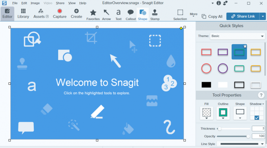Image resolution: width=267 pixels, height=148 pixels.
Task: Click the Snagit logo icon
Action: pos(4,3)
